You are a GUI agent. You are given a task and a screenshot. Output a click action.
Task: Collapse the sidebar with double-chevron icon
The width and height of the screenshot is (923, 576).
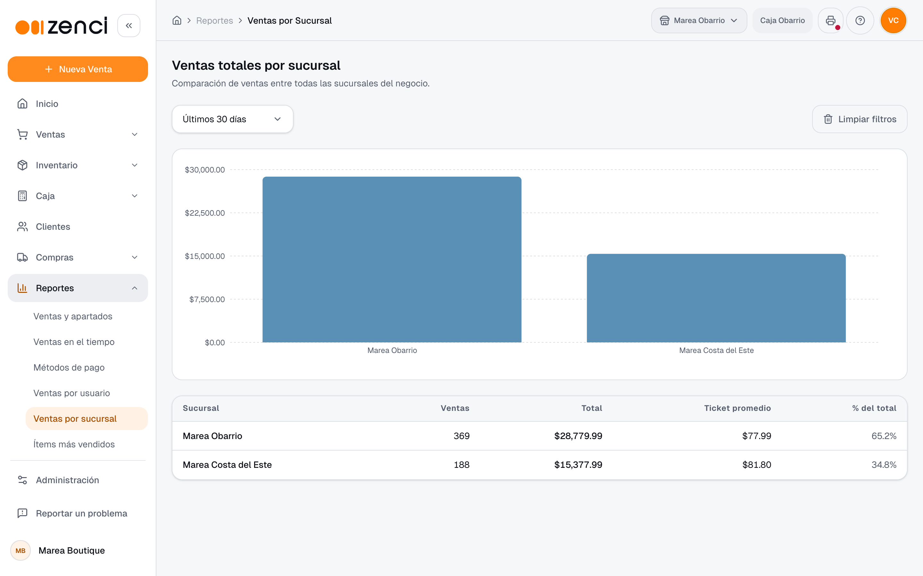(129, 26)
